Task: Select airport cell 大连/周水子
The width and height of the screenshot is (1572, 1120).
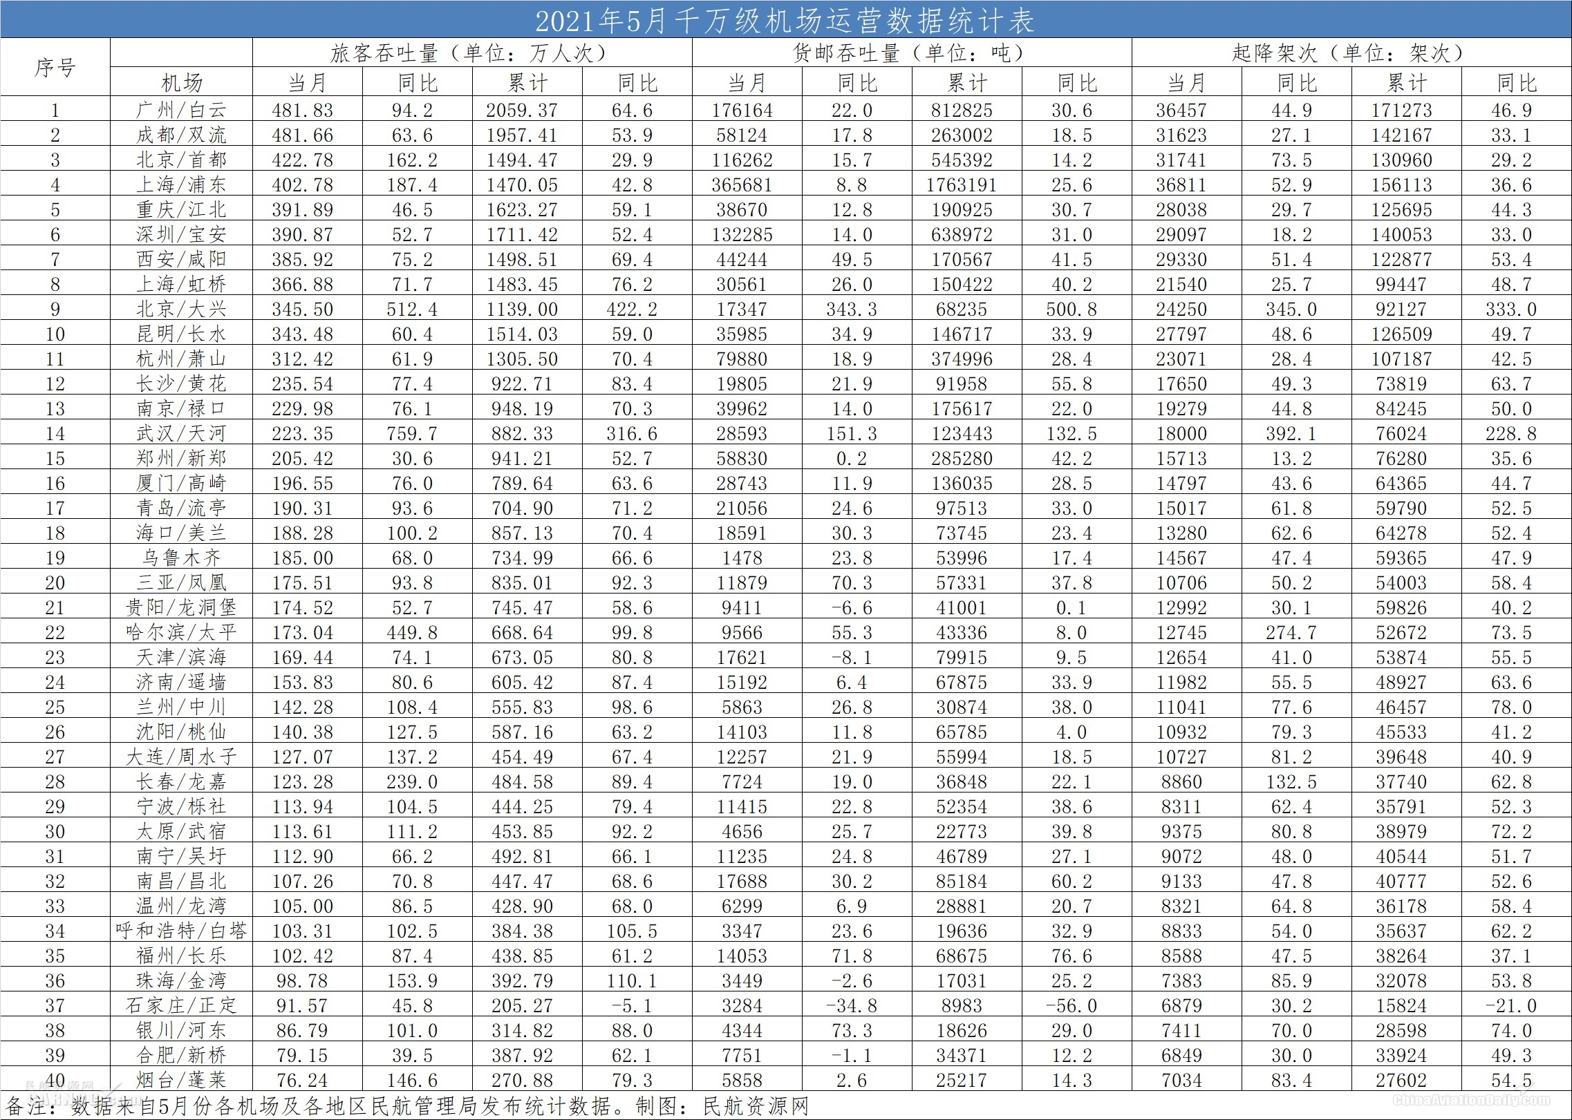Action: click(182, 757)
